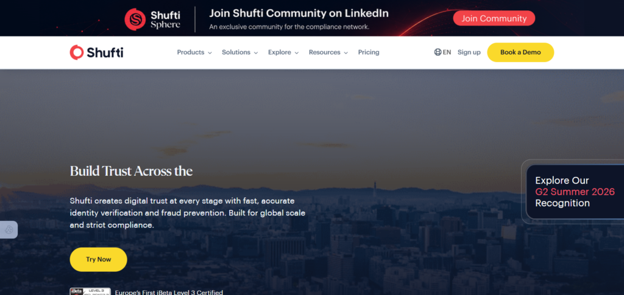This screenshot has width=624, height=295.
Task: Open the Pricing menu item
Action: click(x=369, y=52)
